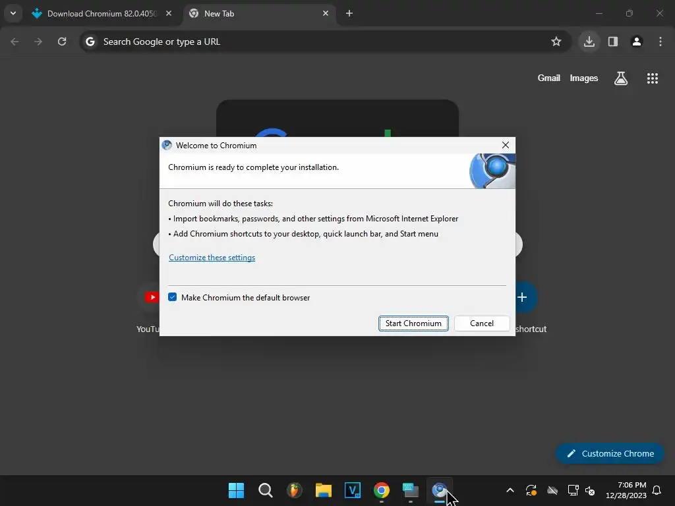Open Google apps grid
The image size is (675, 506).
pyautogui.click(x=652, y=78)
